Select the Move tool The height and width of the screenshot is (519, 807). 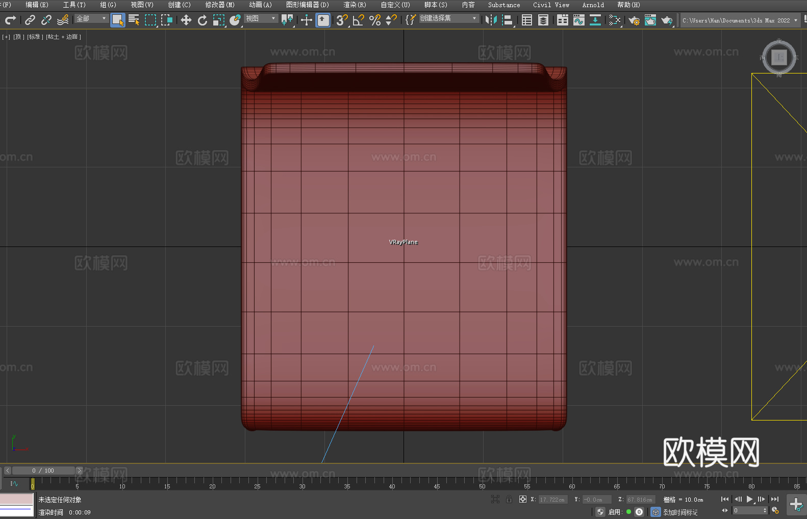(186, 20)
